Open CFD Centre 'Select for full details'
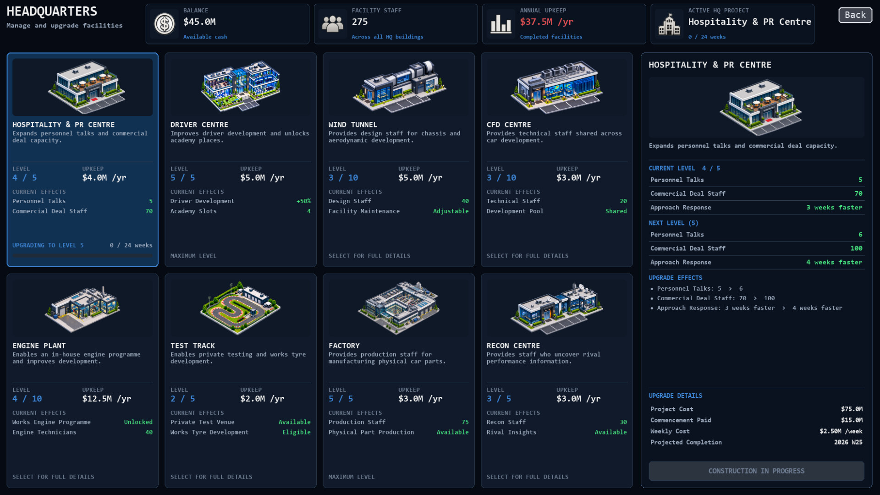Screen dimensions: 880x495 (528, 256)
